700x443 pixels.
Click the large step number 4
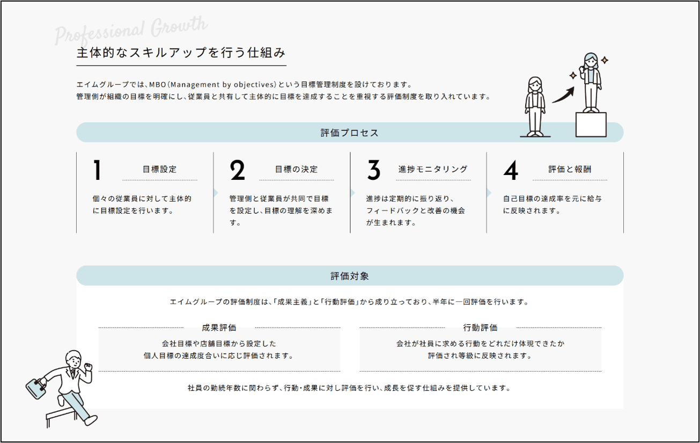(x=511, y=170)
